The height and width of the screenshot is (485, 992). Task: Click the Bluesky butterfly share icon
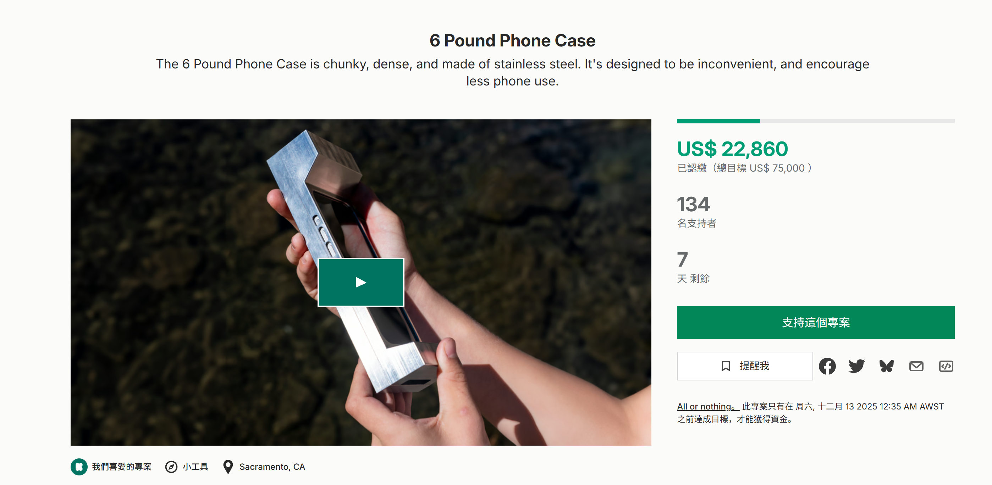(886, 366)
